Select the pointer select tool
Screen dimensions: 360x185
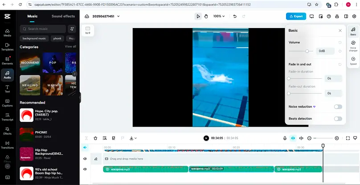[x=198, y=16]
